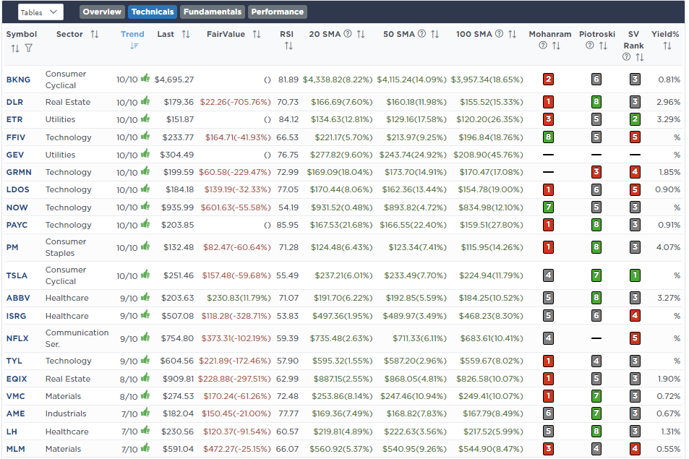Show Mohanram help info icon
The height and width of the screenshot is (459, 689).
(543, 46)
